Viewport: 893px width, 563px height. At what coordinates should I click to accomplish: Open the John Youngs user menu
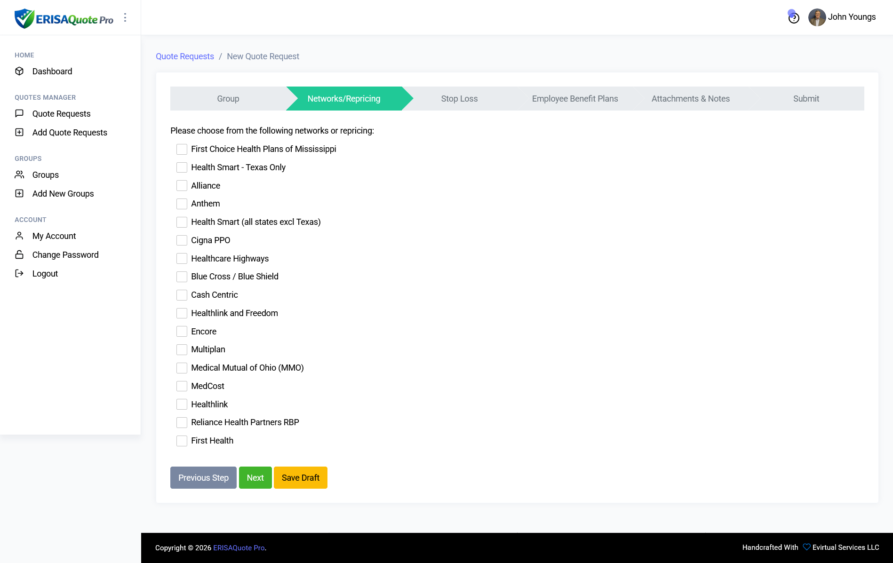[842, 17]
